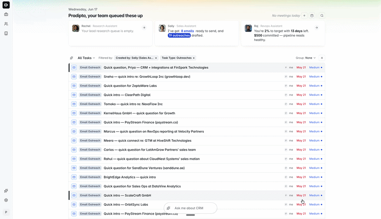381x219 pixels.
Task: Open settings gear in sidebar
Action: [6, 200]
